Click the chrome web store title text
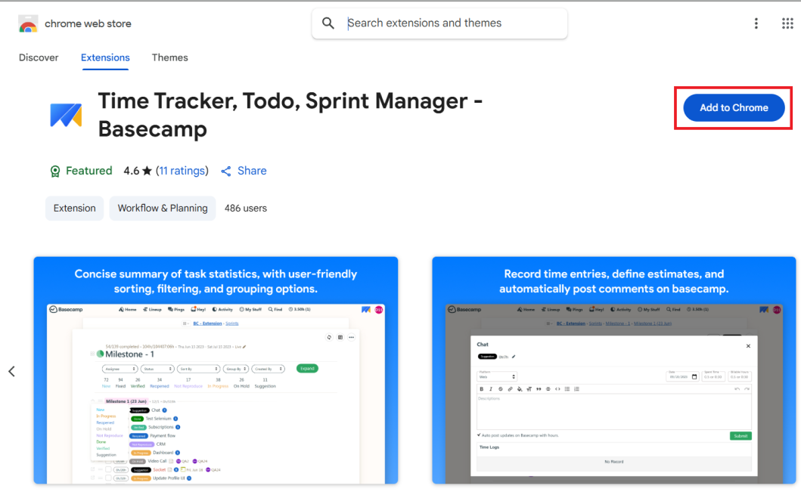The height and width of the screenshot is (495, 801). 88,24
